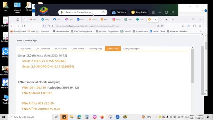Open My Drive - Google Drive bookmark

coord(107,31)
